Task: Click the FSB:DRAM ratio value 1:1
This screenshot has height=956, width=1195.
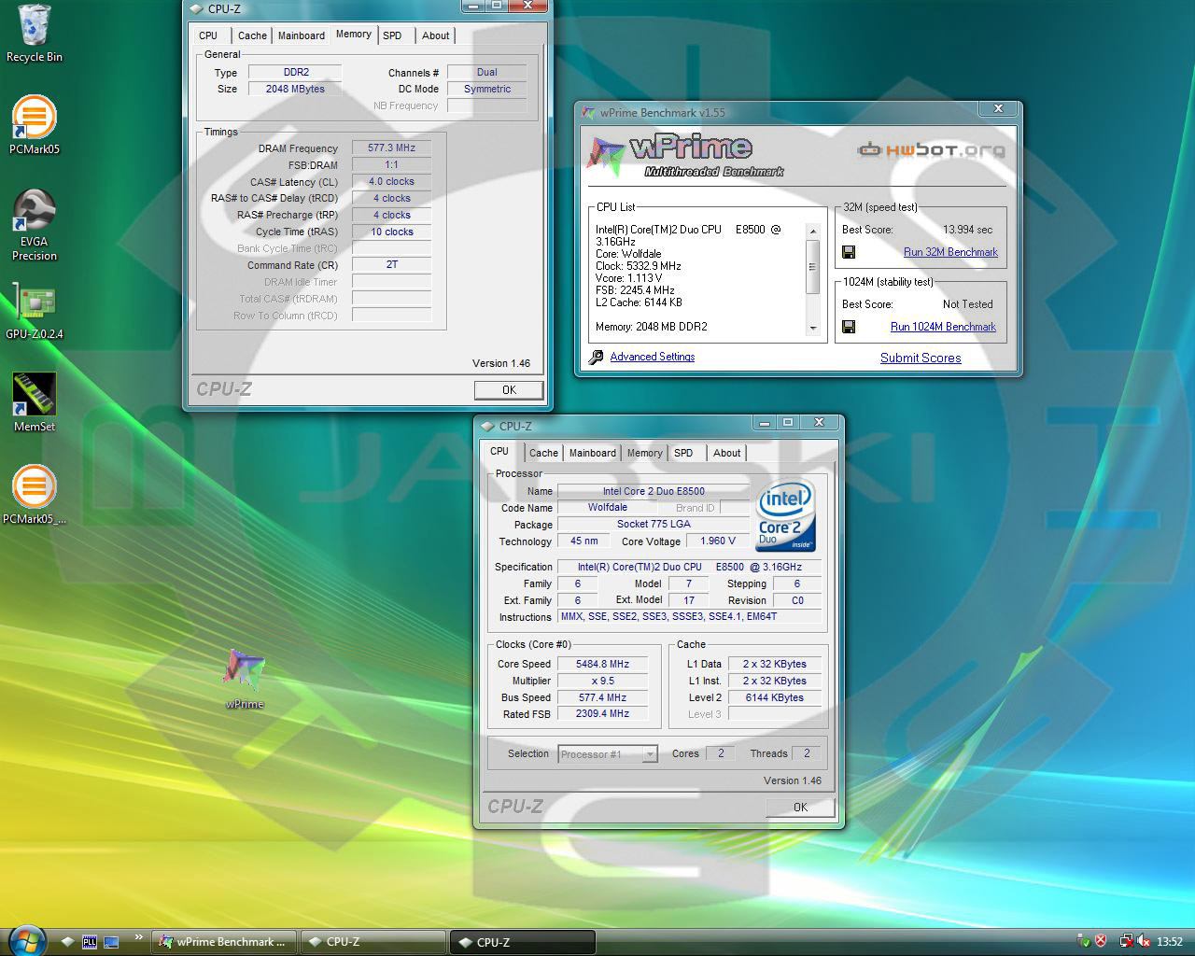Action: [391, 164]
